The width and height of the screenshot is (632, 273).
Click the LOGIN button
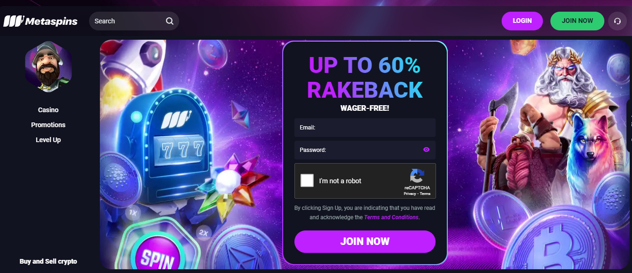(x=522, y=21)
